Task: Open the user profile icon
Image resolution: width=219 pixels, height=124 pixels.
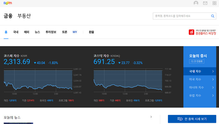Action: [196, 3]
